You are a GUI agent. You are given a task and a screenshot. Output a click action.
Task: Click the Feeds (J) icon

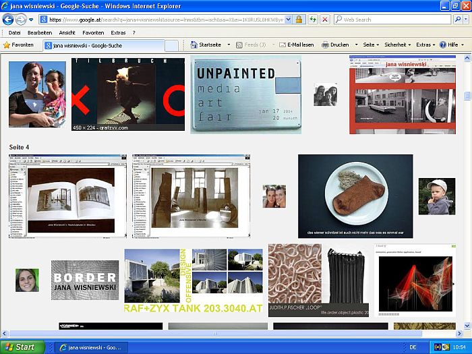239,45
